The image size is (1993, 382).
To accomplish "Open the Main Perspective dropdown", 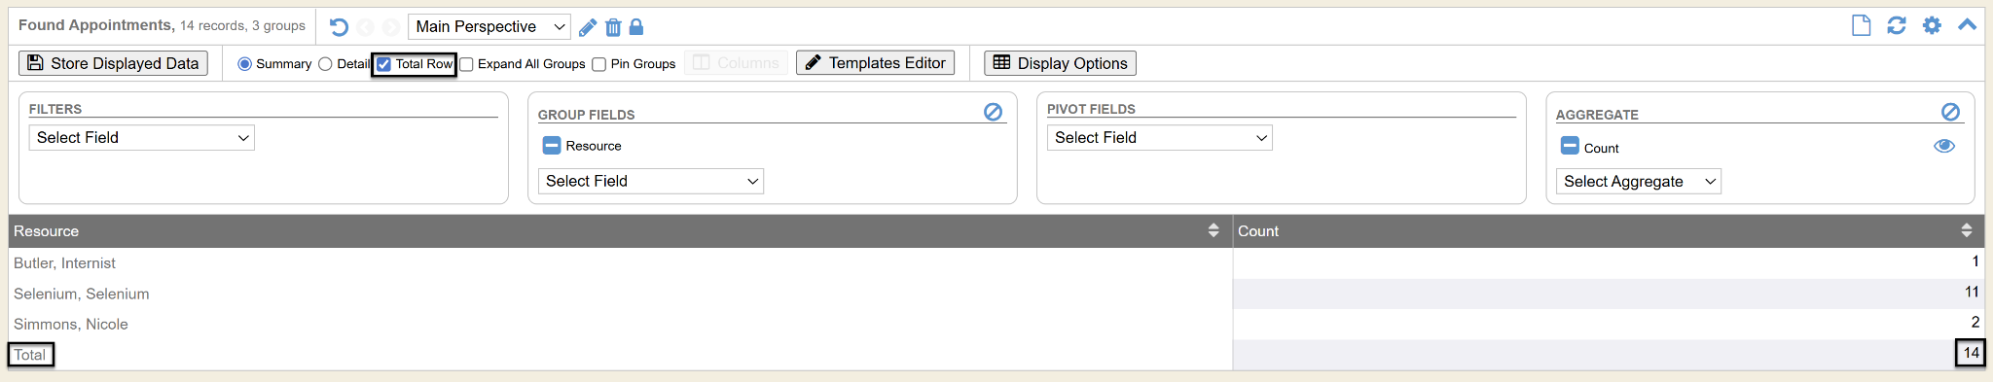I will click(x=489, y=27).
